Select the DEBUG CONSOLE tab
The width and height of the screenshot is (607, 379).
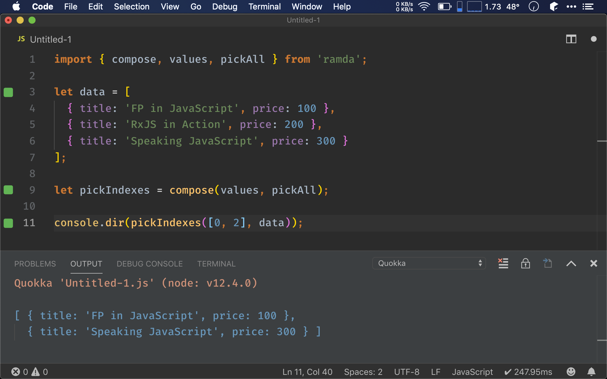coord(149,263)
